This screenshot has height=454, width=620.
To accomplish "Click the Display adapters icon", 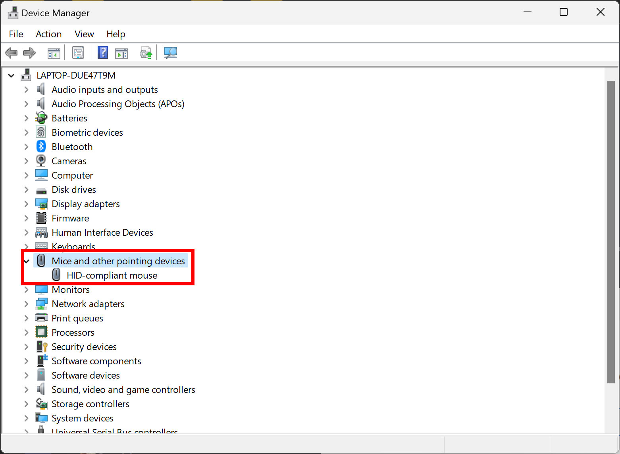I will coord(41,204).
